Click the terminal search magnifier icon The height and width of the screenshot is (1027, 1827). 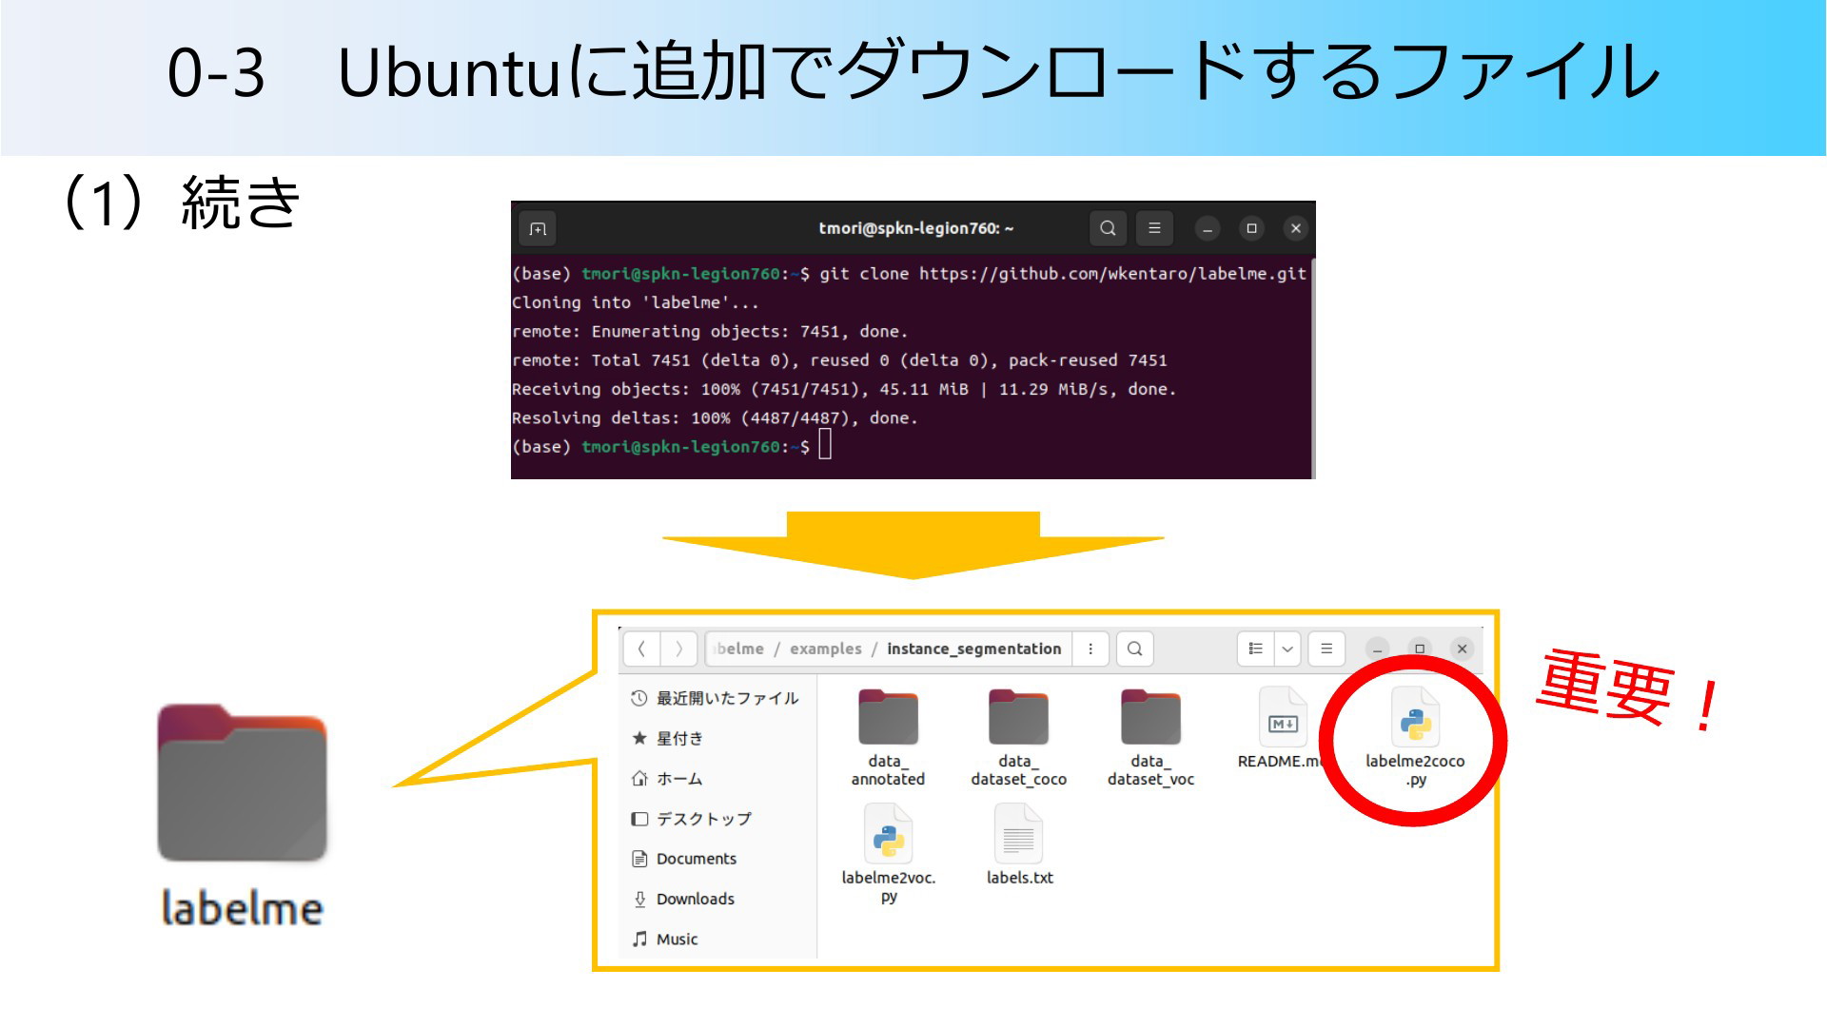click(x=1108, y=228)
